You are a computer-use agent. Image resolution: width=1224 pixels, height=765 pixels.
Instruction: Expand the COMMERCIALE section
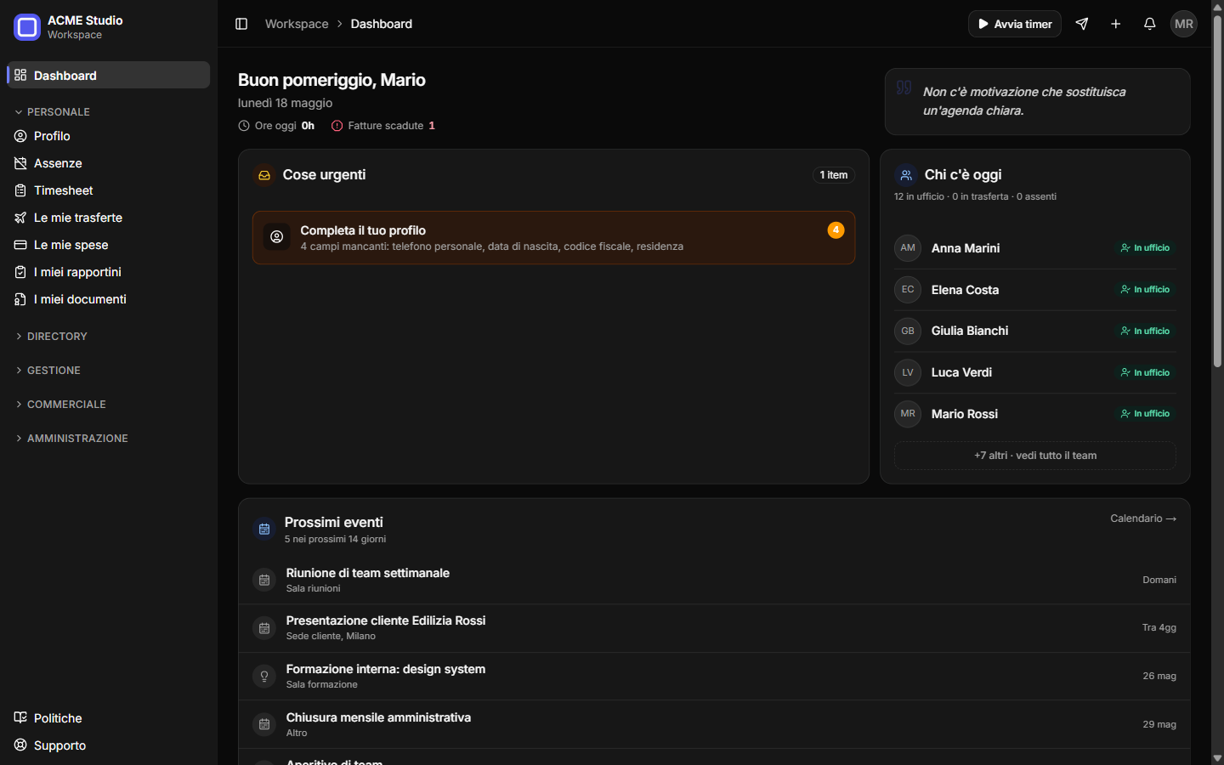coord(60,405)
